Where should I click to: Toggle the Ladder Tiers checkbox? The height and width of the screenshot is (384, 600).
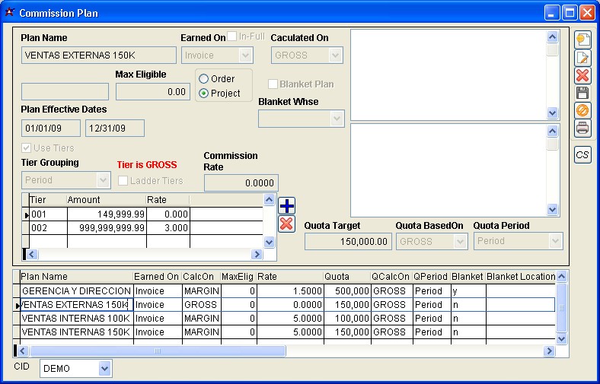click(123, 181)
